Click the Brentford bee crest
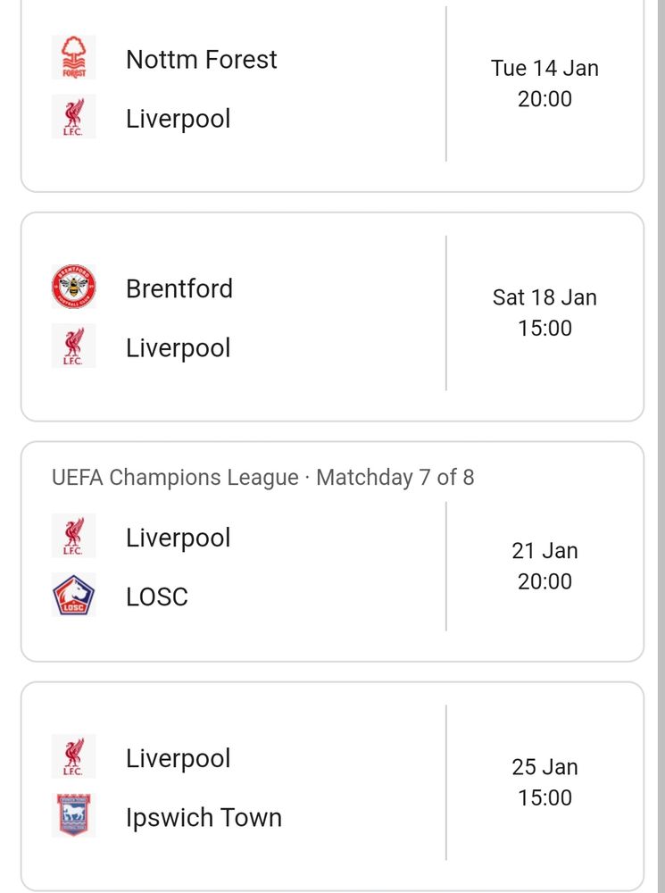665x893 pixels. click(73, 287)
